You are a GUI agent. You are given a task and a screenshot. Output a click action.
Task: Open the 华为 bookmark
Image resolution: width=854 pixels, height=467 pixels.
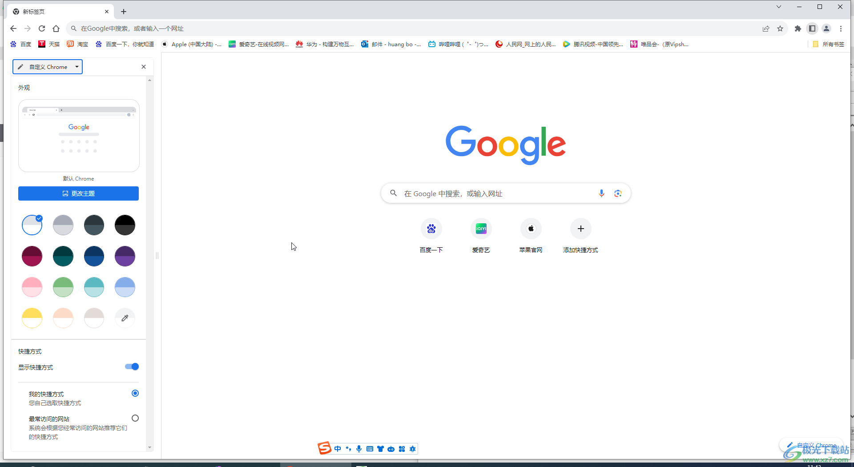point(325,44)
